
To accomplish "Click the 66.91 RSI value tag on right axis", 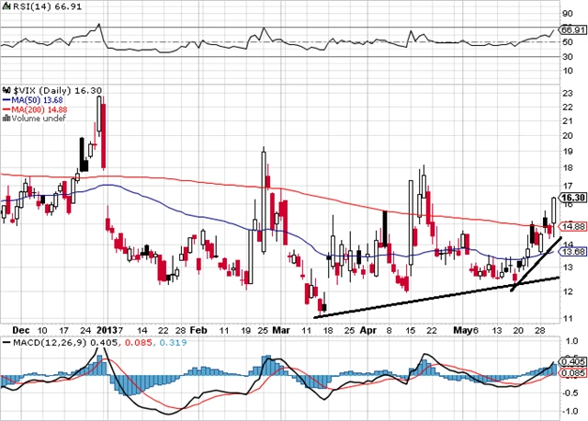I will pyautogui.click(x=572, y=29).
